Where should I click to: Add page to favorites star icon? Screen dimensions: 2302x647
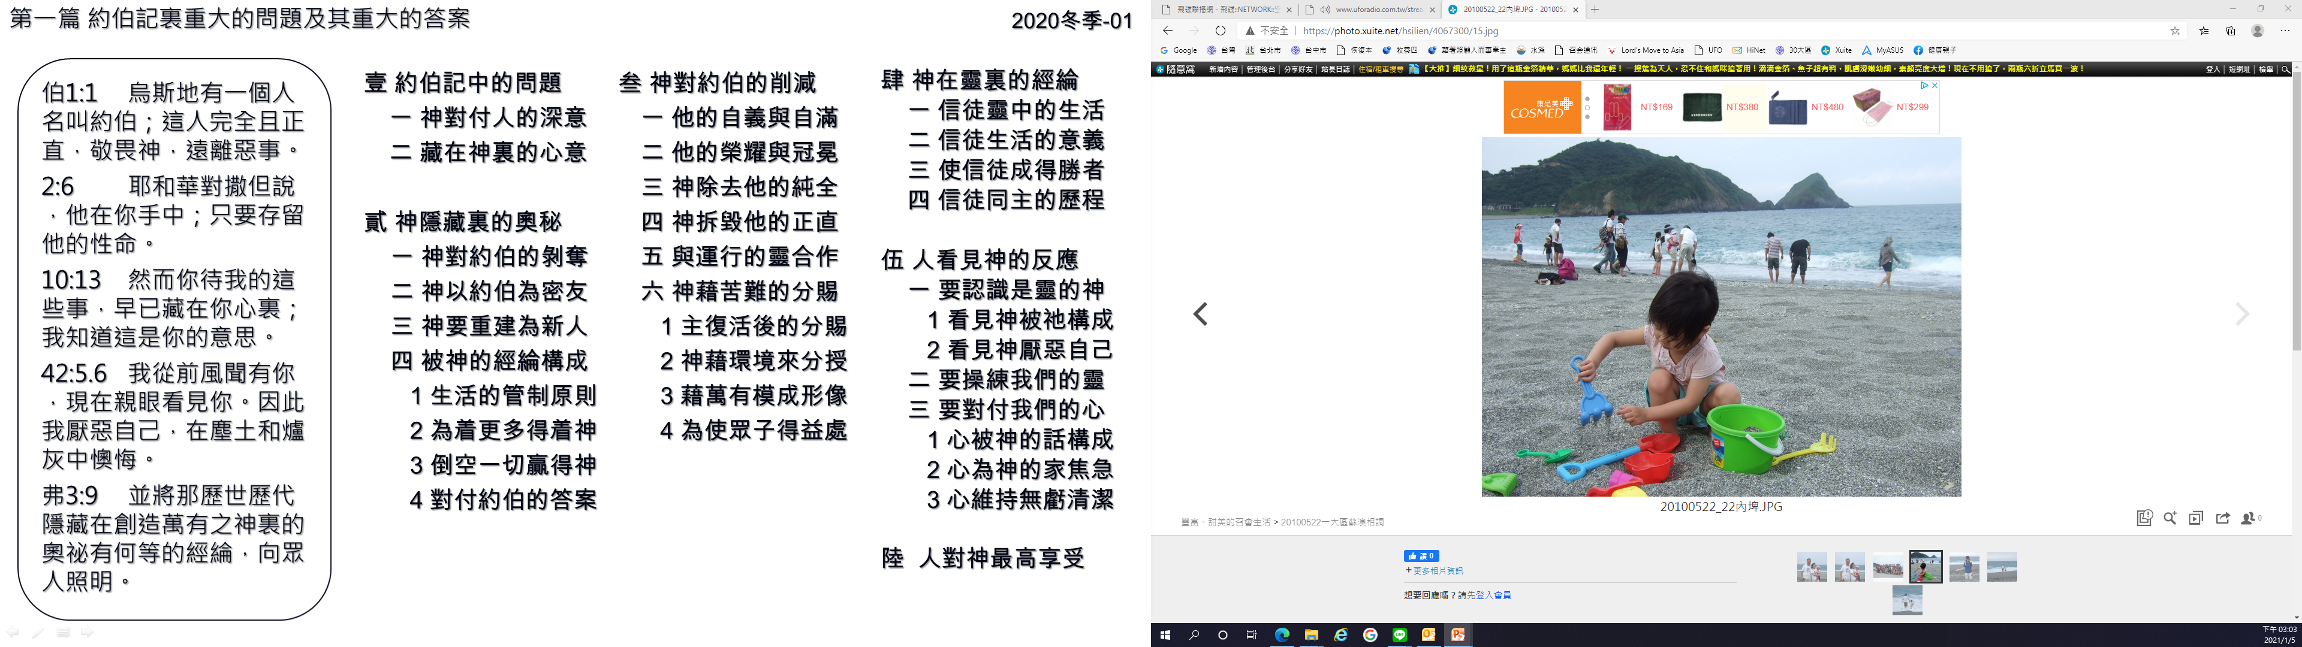pos(2175,31)
